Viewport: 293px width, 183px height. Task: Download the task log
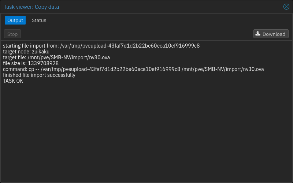click(x=271, y=34)
